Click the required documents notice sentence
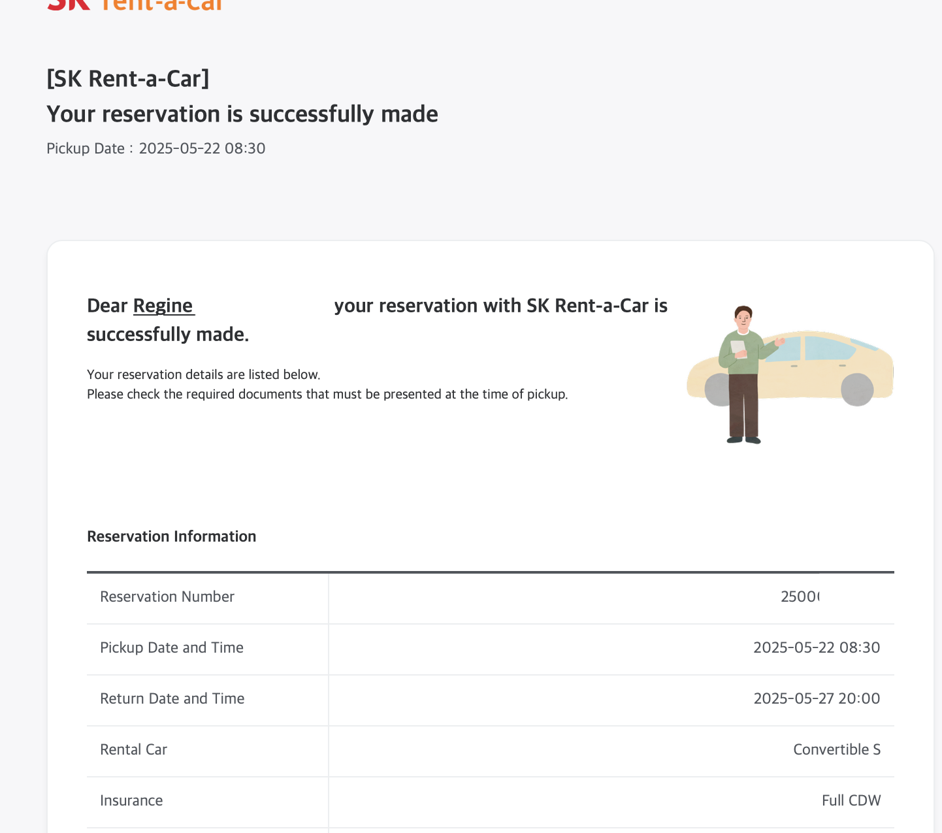The height and width of the screenshot is (833, 942). (x=327, y=394)
